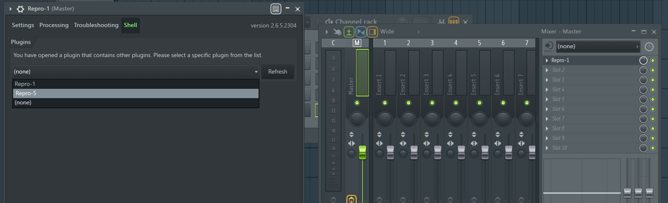Expand the Slot 2 arrow
The width and height of the screenshot is (668, 203).
(x=547, y=70)
